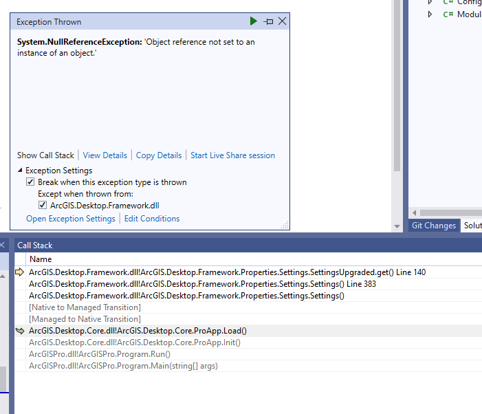Screen dimensions: 482x414
Task: Open Exception Settings link
Action: tap(71, 219)
